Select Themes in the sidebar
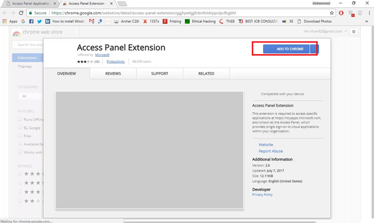The height and width of the screenshot is (223, 374). [25, 67]
